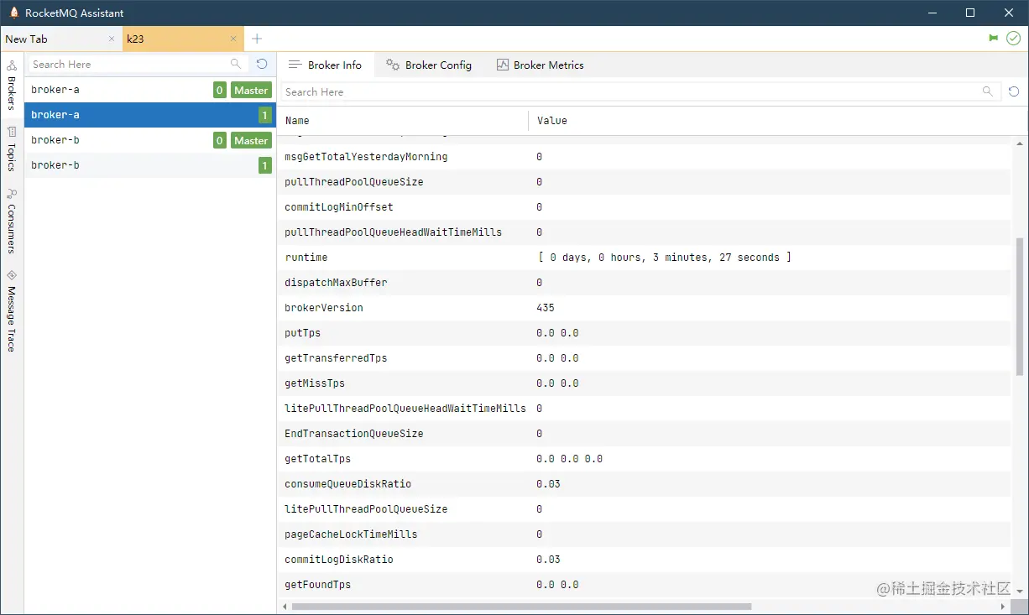Click the green flag icon

(x=994, y=39)
